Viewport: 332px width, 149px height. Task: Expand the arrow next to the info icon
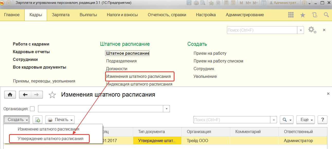310,3
